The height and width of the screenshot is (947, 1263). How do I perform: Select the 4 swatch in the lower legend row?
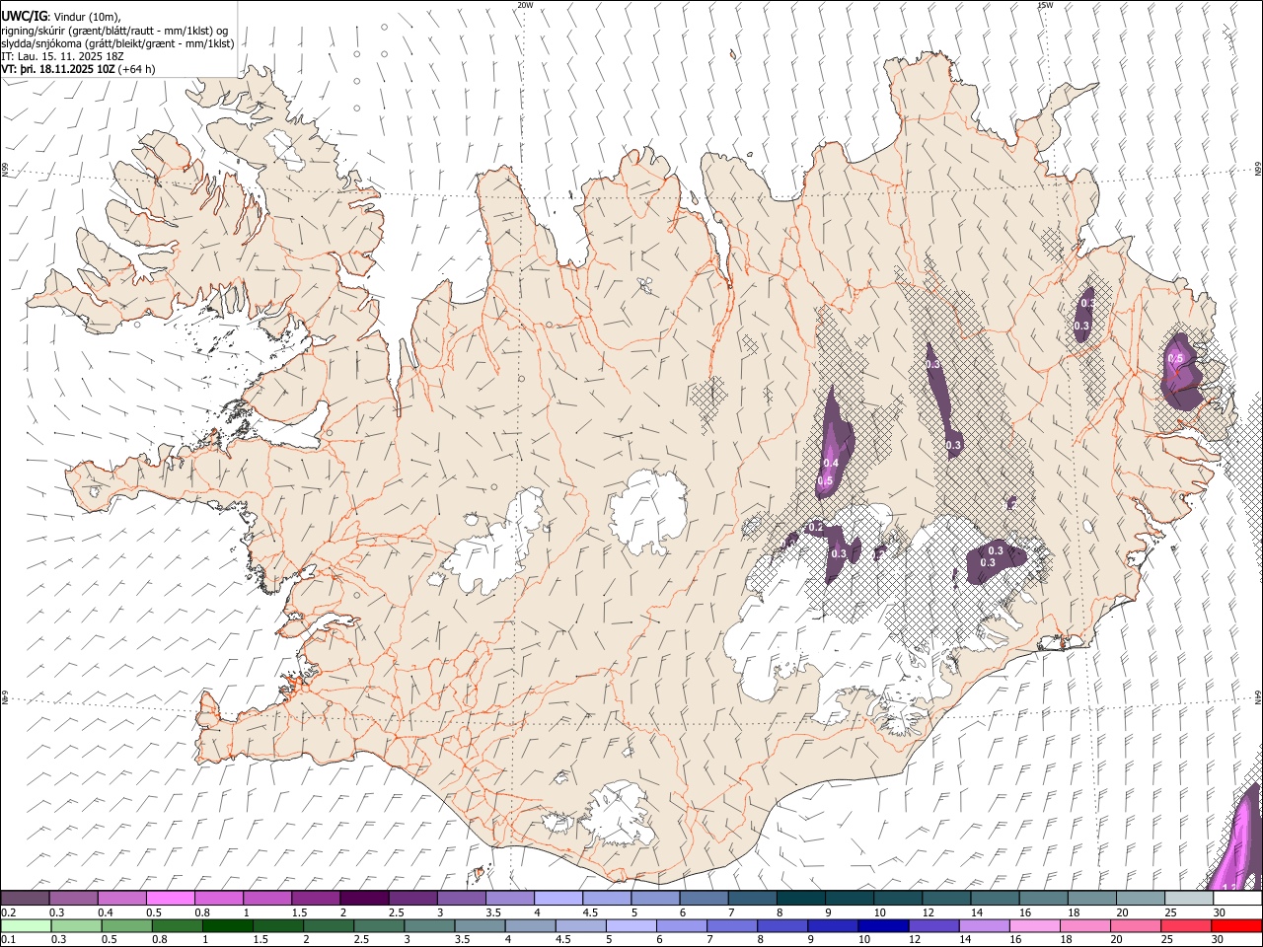coord(530,926)
